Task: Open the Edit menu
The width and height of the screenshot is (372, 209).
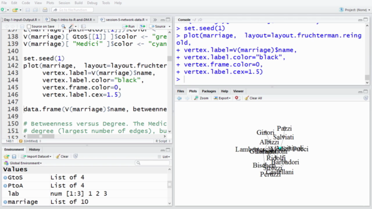Action: coord(14,3)
